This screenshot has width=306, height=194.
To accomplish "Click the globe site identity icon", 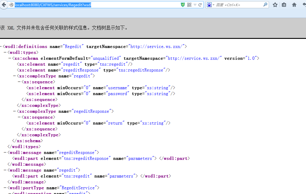I will tap(11, 5).
